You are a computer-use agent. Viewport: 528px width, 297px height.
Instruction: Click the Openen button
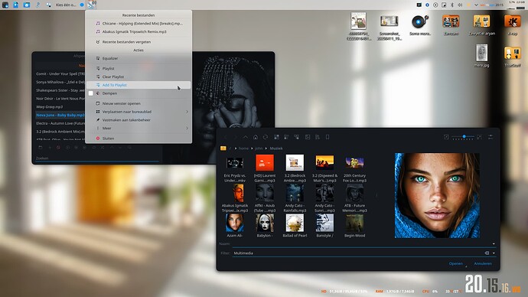coord(455,263)
